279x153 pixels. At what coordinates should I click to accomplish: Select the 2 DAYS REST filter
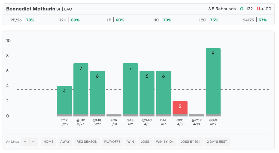[x=217, y=142]
